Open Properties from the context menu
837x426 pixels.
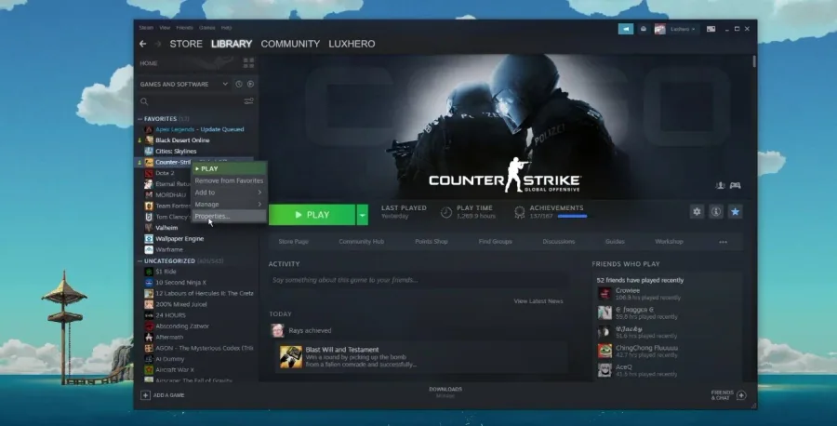(229, 216)
